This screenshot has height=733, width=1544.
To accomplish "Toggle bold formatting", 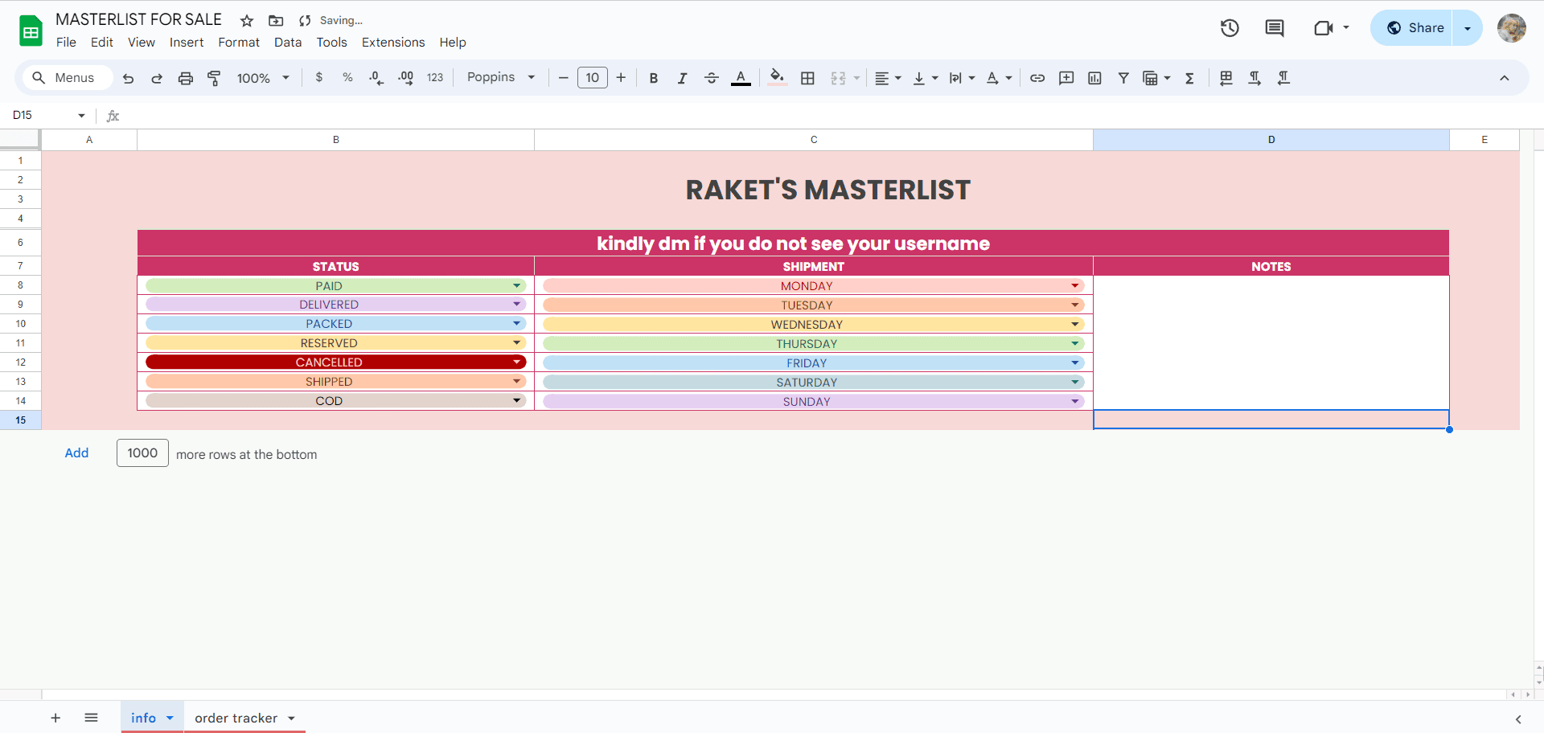I will 653,78.
